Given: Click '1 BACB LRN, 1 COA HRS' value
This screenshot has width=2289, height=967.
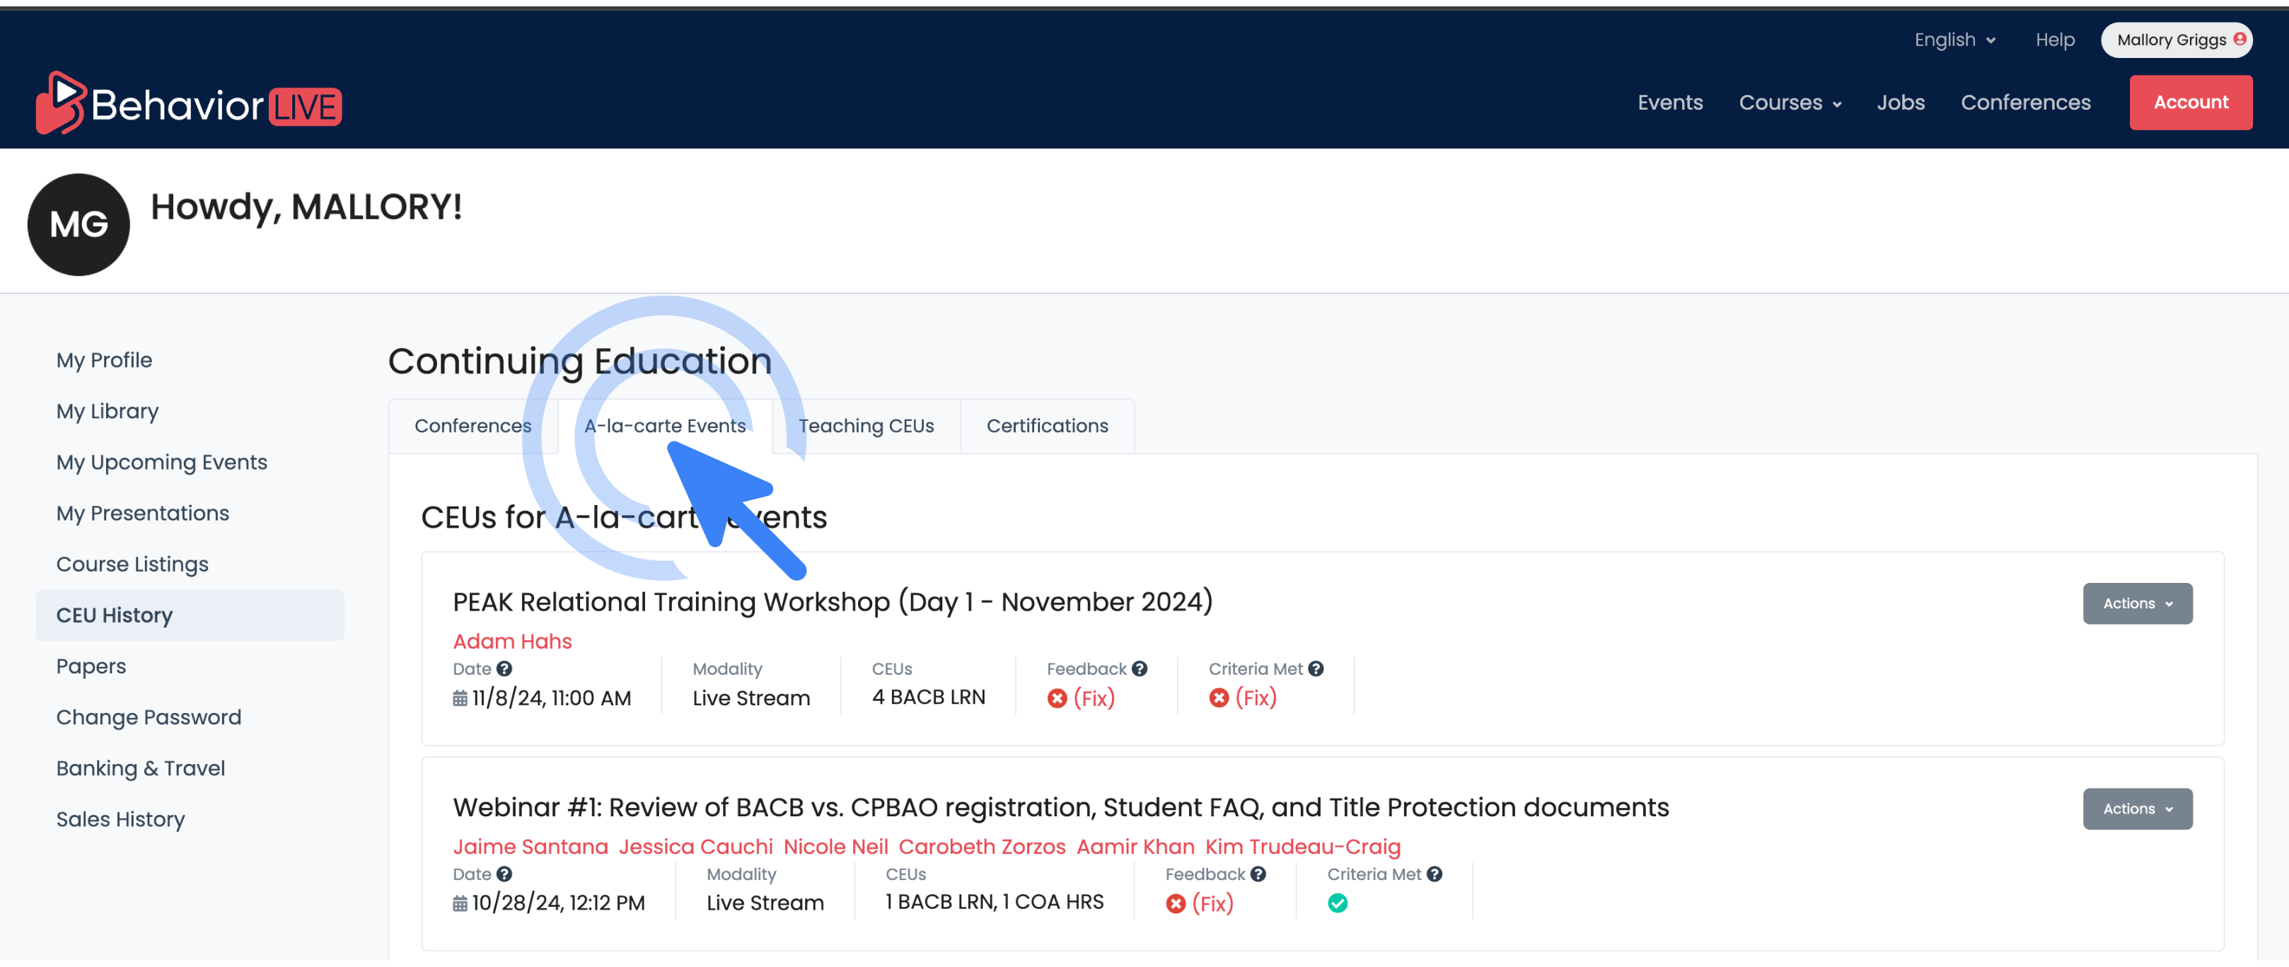Looking at the screenshot, I should tap(995, 902).
